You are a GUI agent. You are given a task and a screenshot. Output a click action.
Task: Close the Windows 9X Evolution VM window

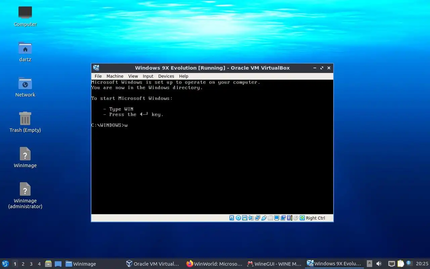click(x=329, y=68)
